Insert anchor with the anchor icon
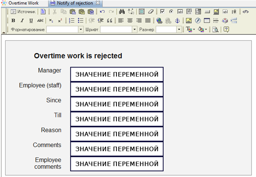The width and height of the screenshot is (256, 177). tap(177, 21)
